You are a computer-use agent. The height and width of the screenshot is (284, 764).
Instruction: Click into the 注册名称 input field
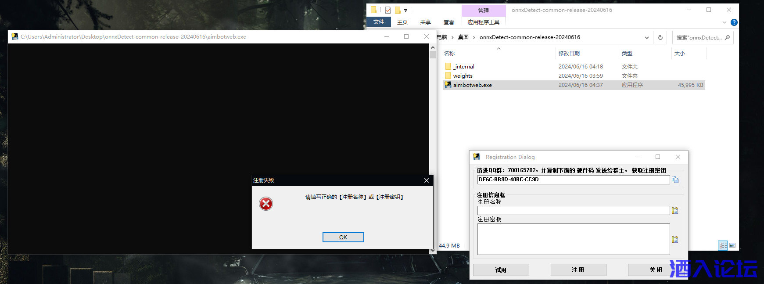pos(573,211)
